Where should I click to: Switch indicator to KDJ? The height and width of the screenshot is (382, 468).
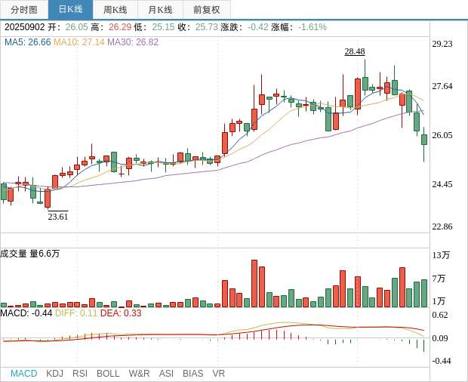tap(54, 374)
